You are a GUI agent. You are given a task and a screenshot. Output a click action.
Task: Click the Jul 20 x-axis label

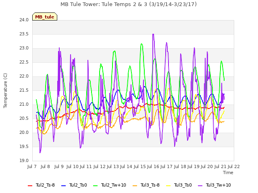pos(207,167)
